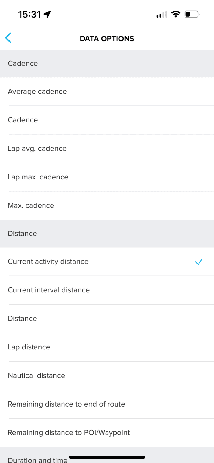The width and height of the screenshot is (214, 463).
Task: Tap the home indicator bar
Action: point(107,457)
